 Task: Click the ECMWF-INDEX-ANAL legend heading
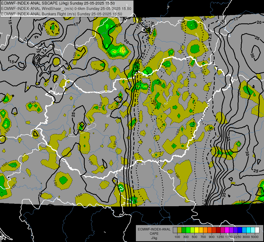[154, 229]
